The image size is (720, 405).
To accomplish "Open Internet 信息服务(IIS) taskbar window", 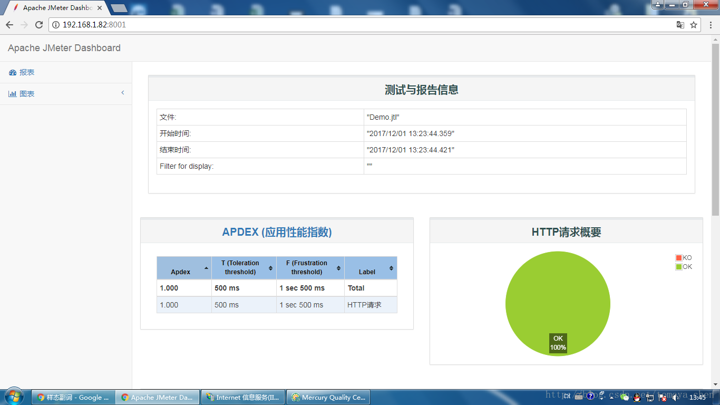I will (243, 397).
